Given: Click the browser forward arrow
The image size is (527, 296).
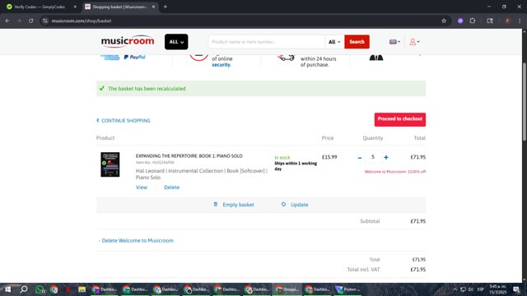Looking at the screenshot, I should [19, 21].
